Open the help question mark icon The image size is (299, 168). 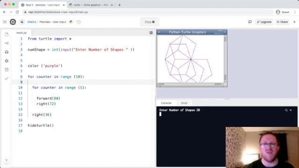6,161
